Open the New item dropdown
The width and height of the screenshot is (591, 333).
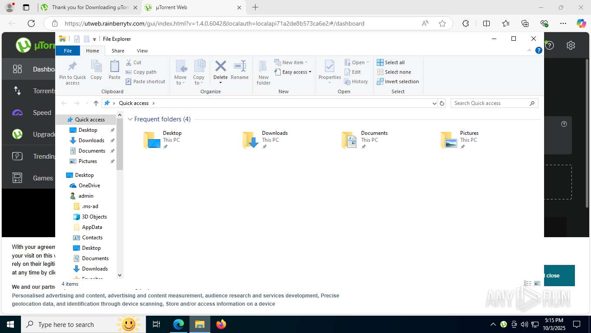pos(291,62)
